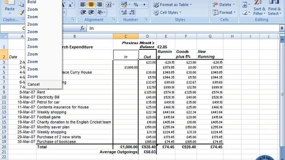Open Clipboard group dialog launcher
Screen dimensions: 285x160
pos(23,19)
